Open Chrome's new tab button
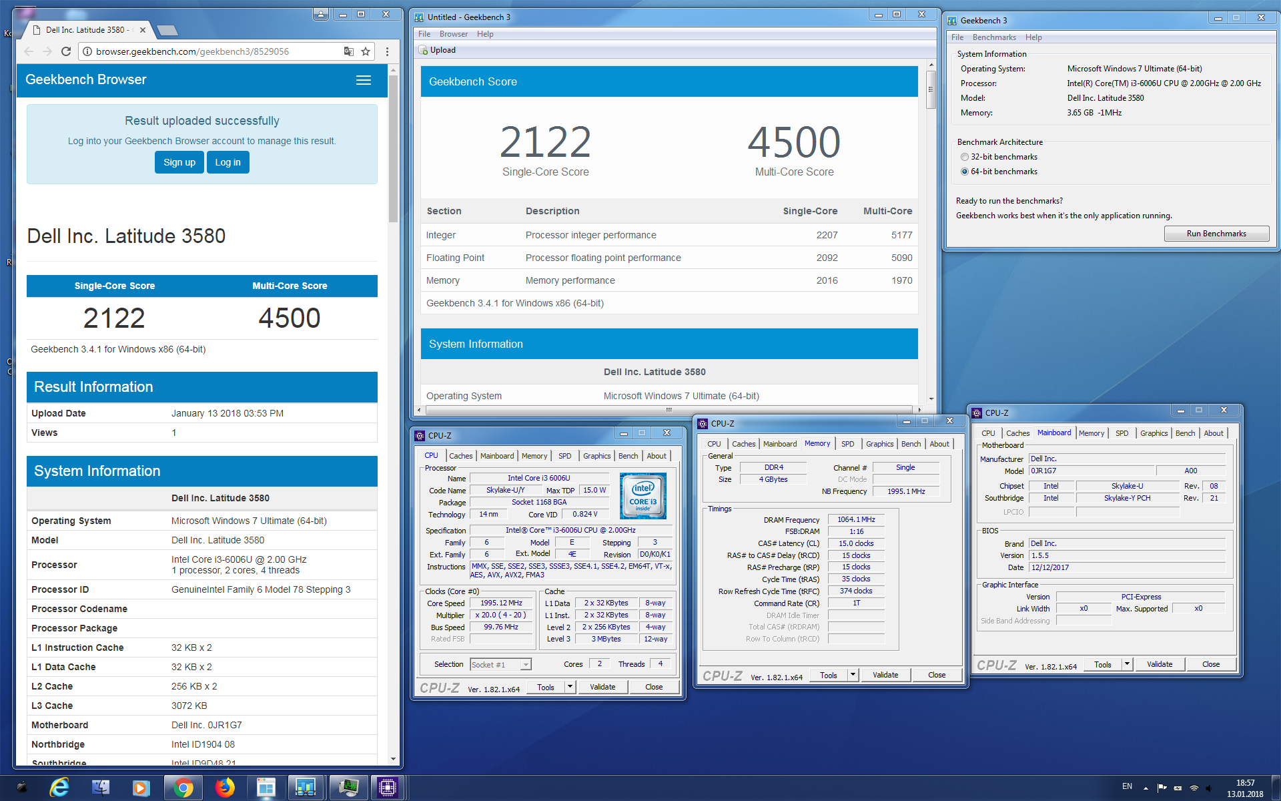 (x=167, y=30)
